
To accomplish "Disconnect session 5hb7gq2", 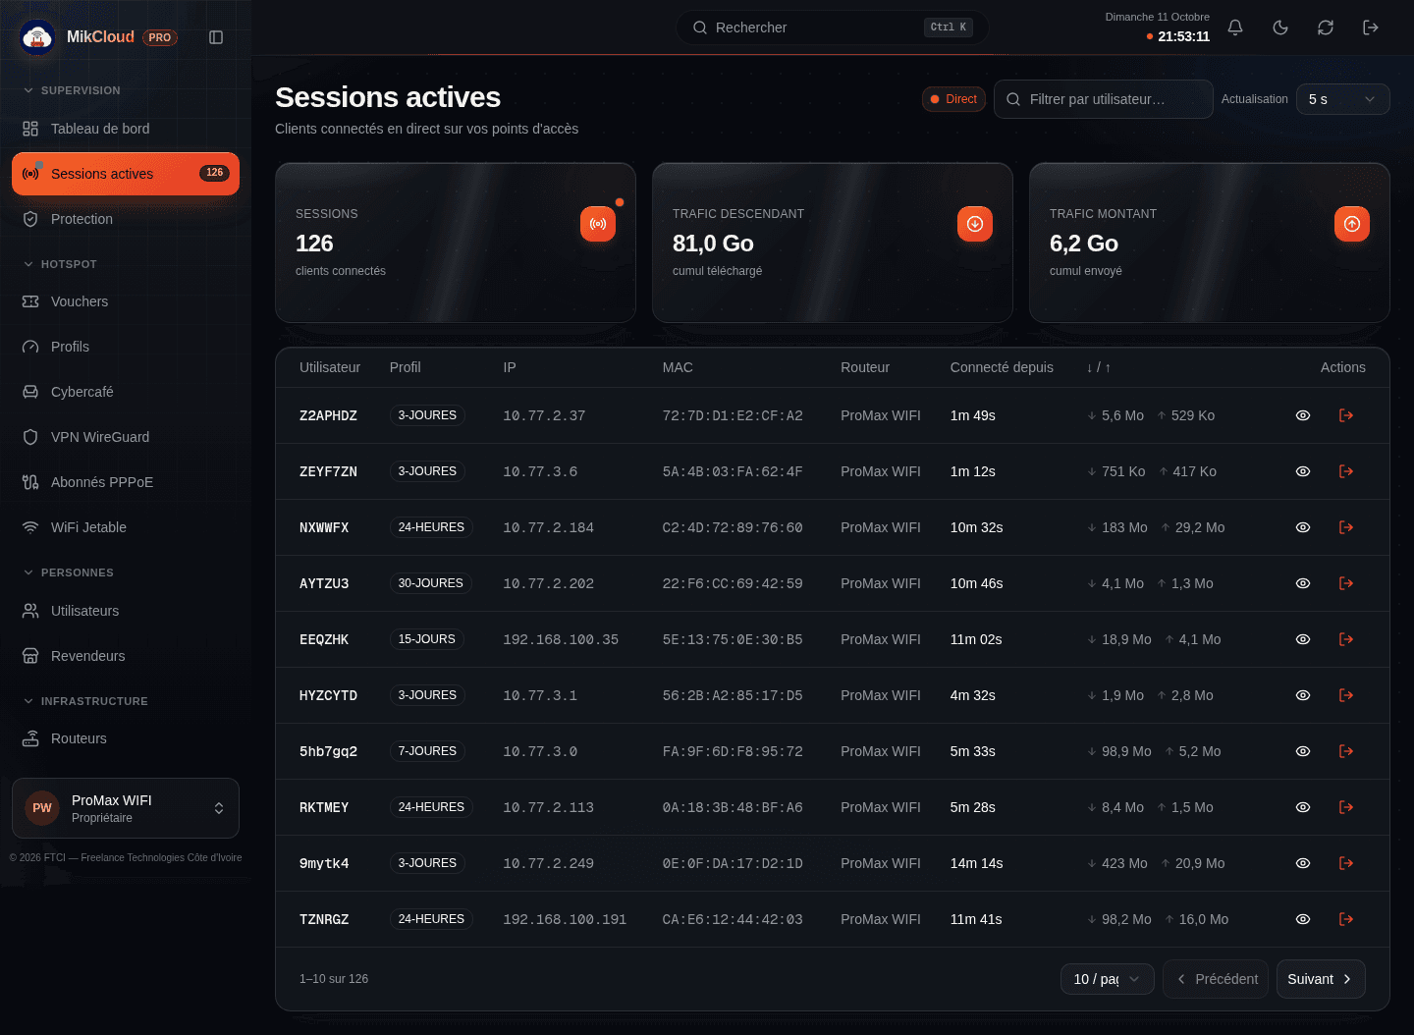I will tap(1346, 751).
